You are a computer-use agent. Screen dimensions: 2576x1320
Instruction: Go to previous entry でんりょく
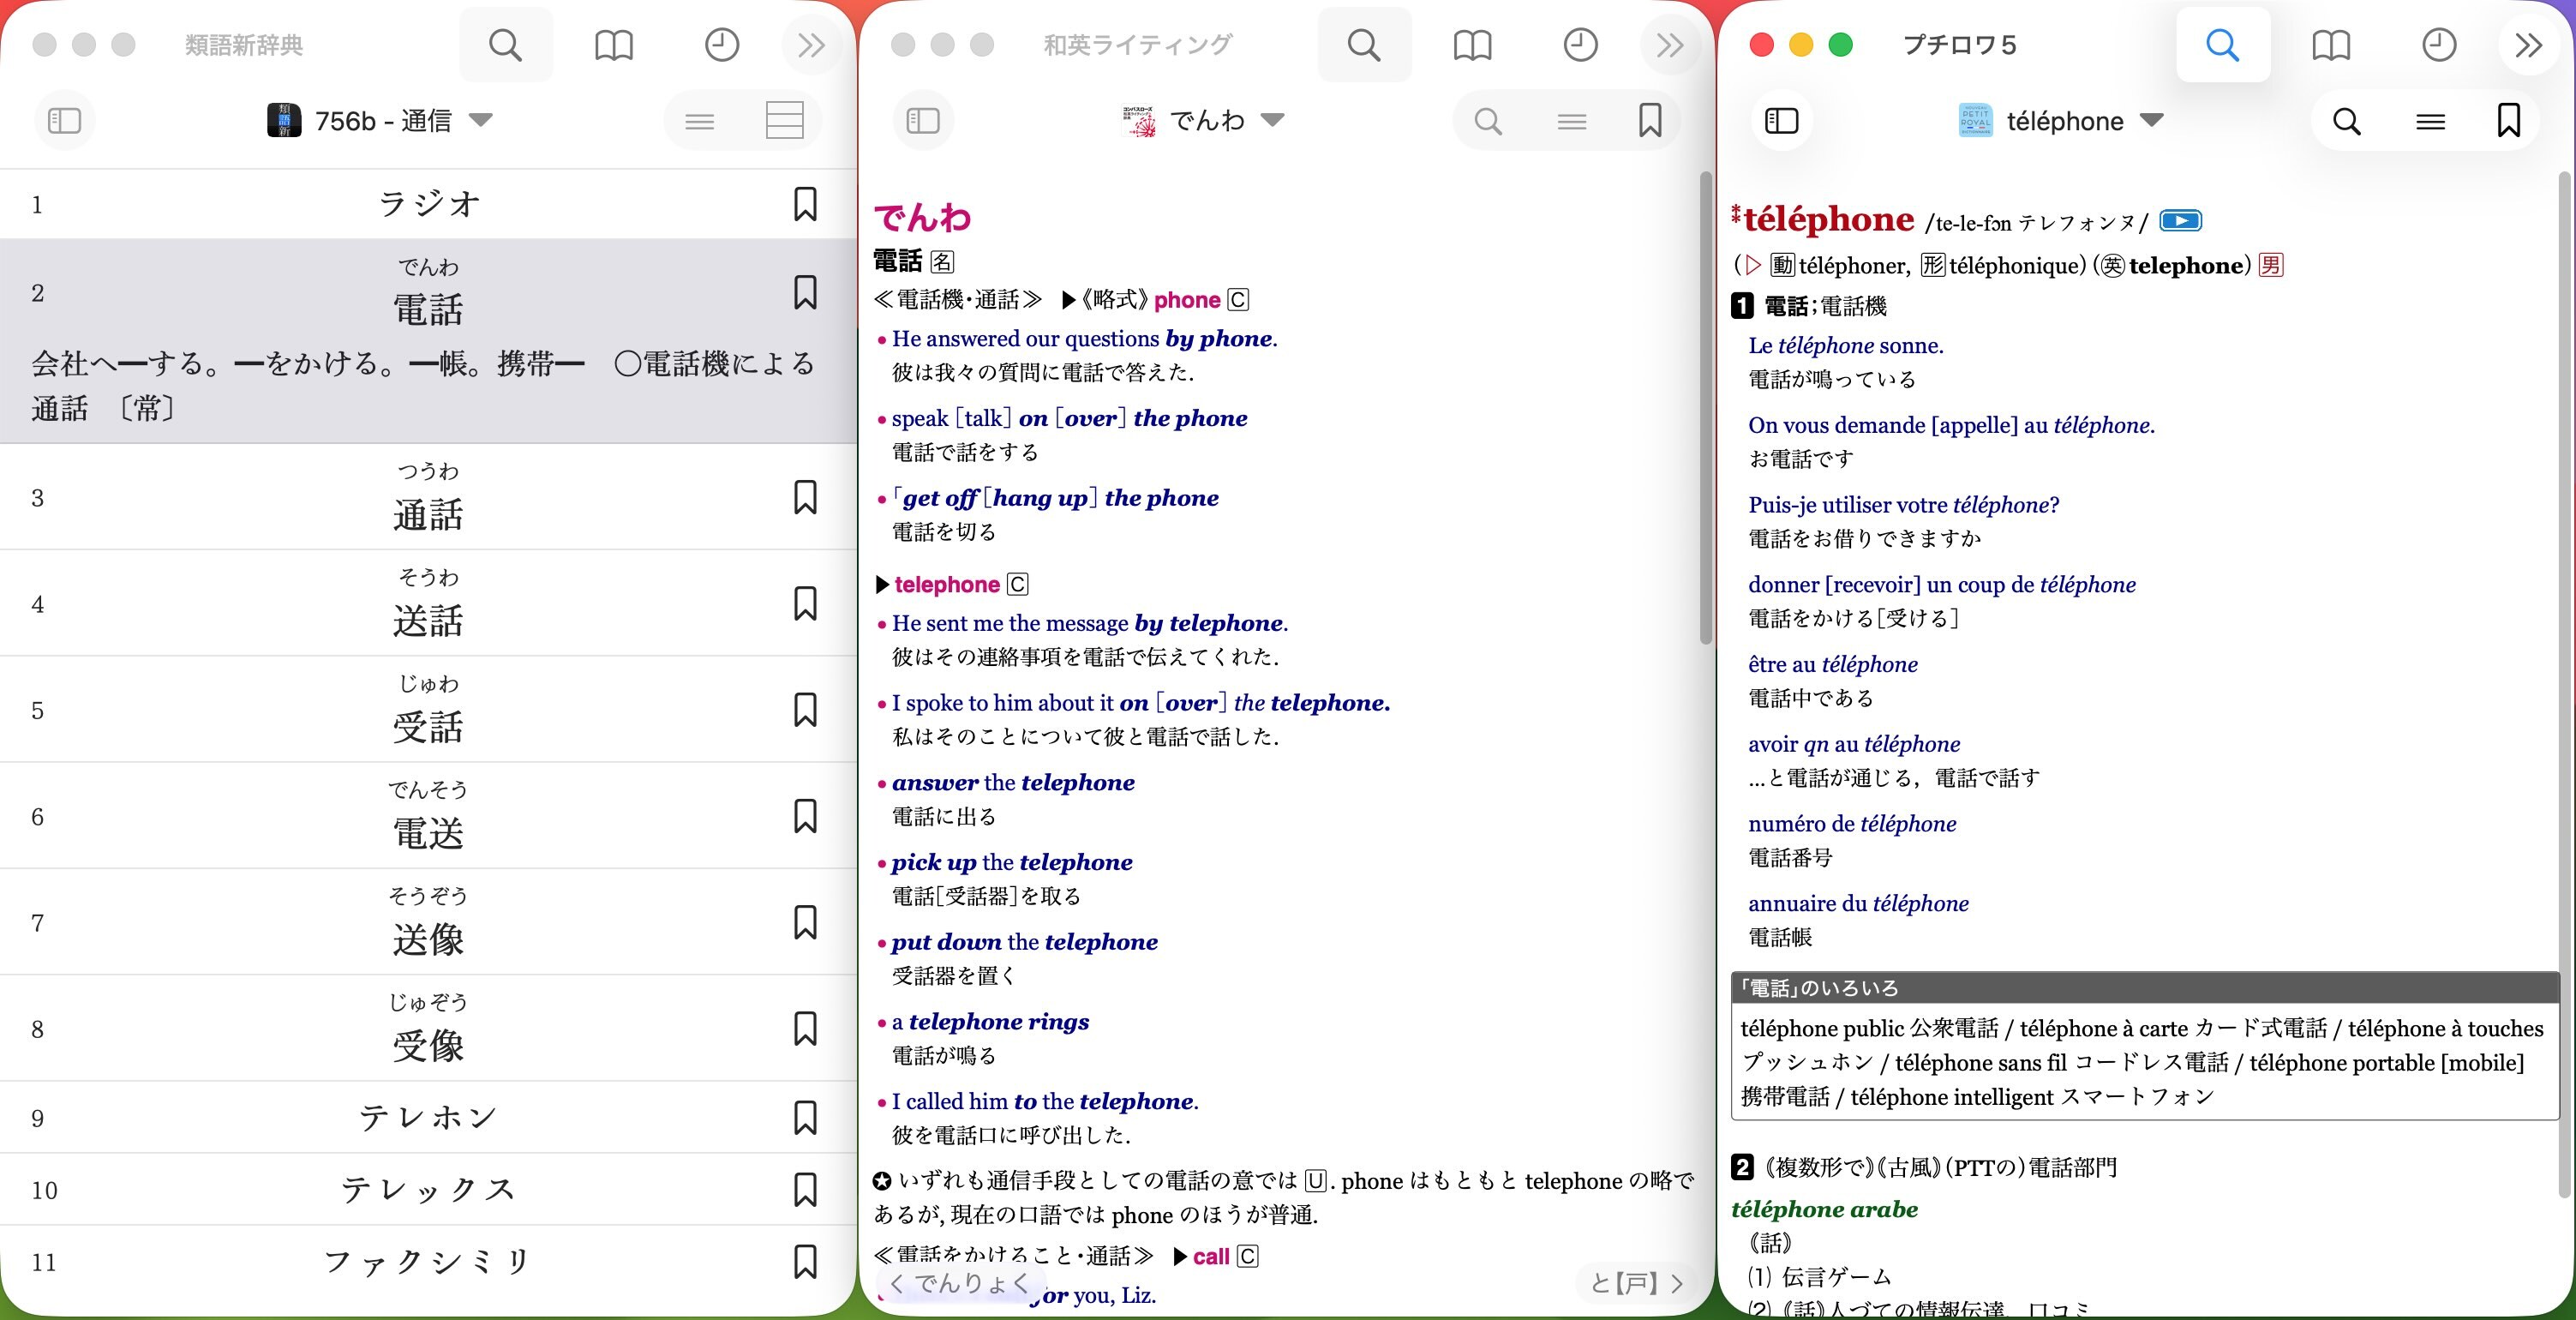coord(960,1283)
